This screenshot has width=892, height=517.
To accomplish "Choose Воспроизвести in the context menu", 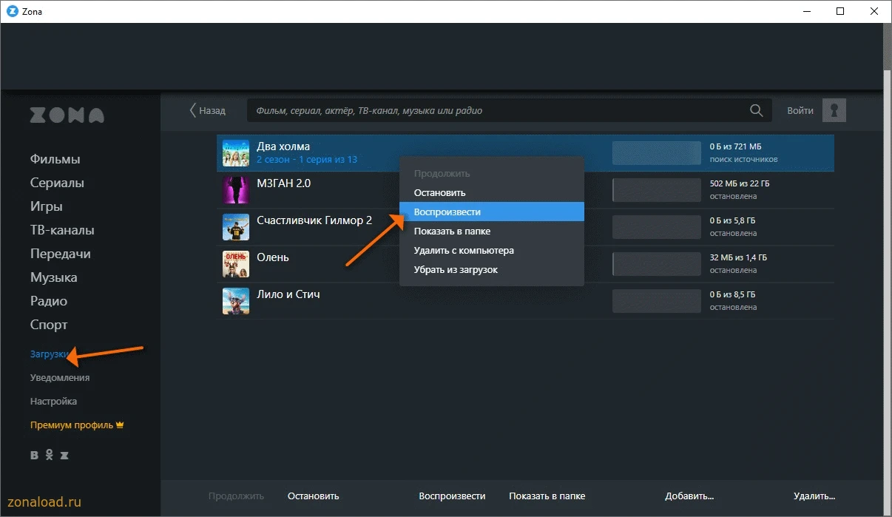I will click(x=492, y=212).
